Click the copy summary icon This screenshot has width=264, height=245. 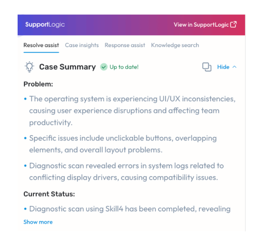(206, 67)
